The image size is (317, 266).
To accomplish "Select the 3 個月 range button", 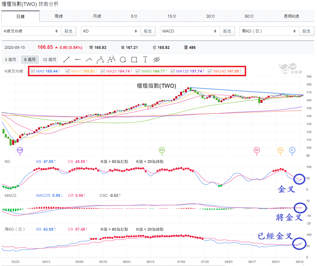I will pos(10,60).
